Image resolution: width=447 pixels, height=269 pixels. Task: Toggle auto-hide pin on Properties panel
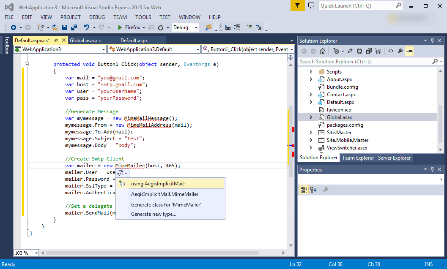[x=433, y=169]
